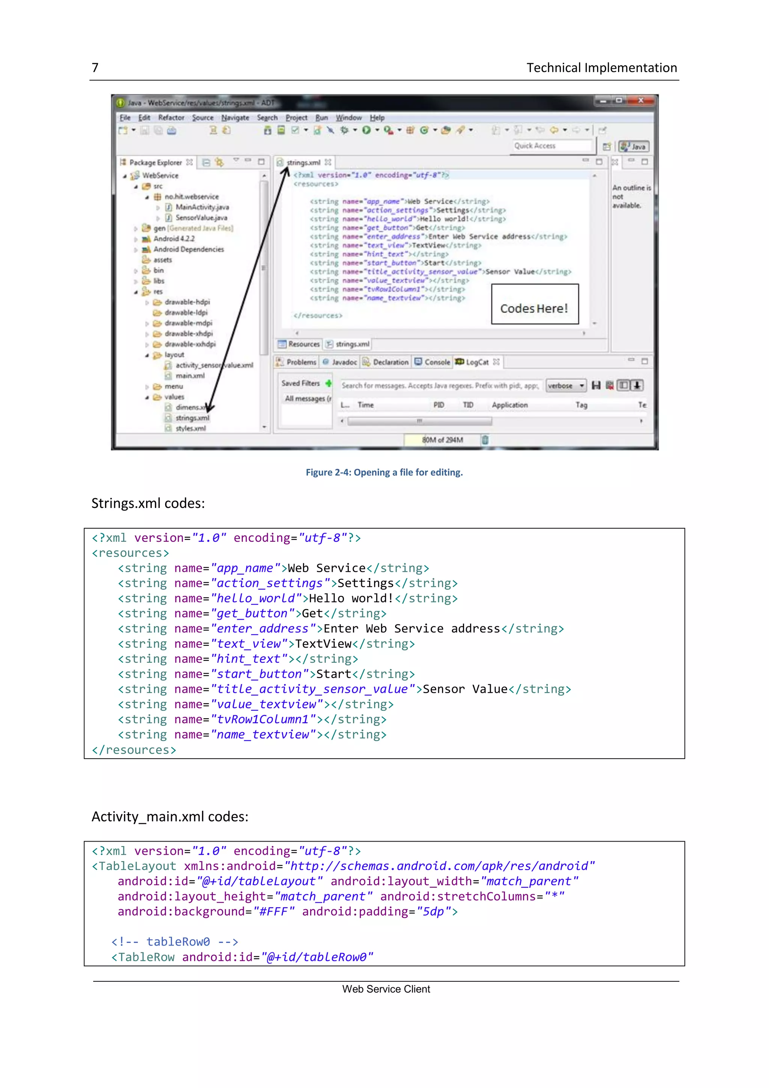769x1088 pixels.
Task: Click the New Java Class icon
Action: tap(424, 130)
